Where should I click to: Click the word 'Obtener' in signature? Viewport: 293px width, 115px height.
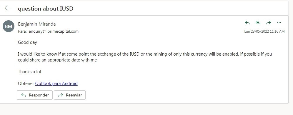click(26, 84)
